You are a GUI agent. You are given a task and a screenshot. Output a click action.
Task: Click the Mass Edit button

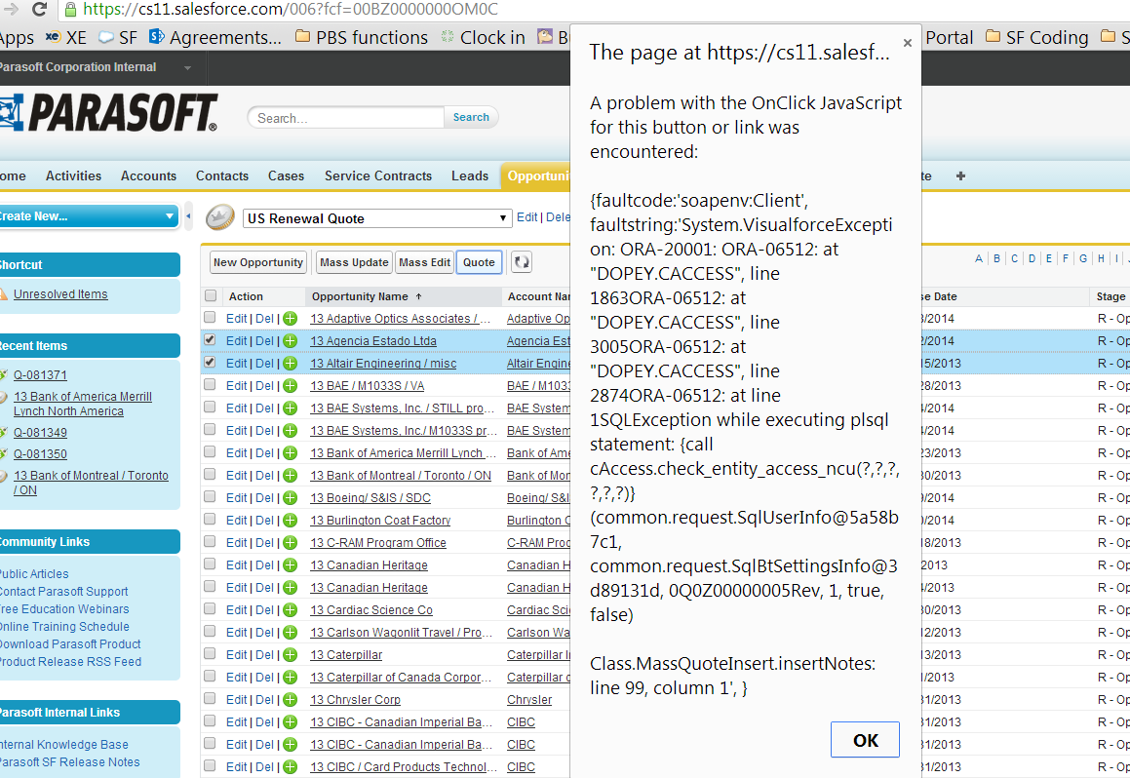(424, 262)
